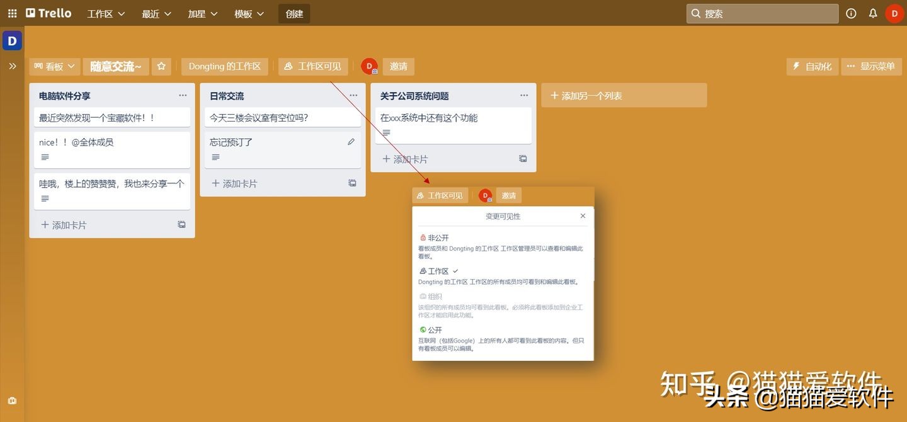The height and width of the screenshot is (422, 907).
Task: Open the 电脑软件分享 list options menu
Action: (x=183, y=95)
